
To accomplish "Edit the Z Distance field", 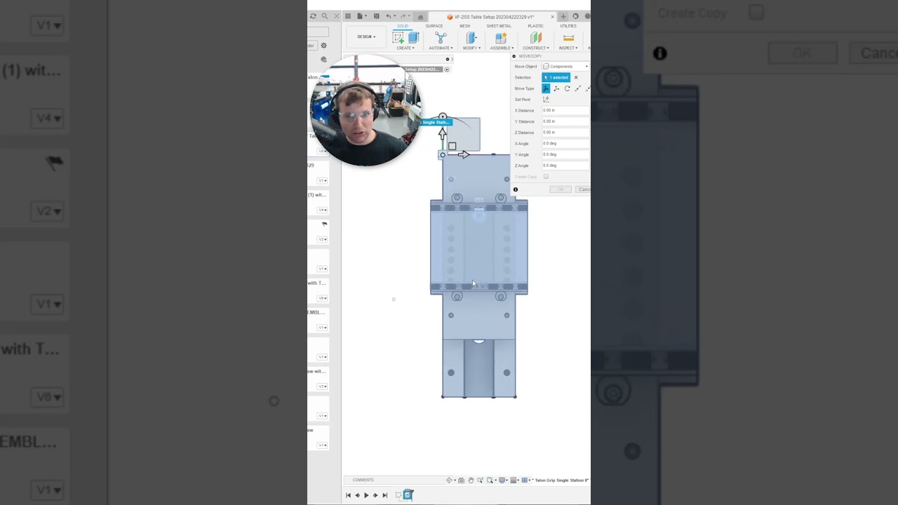I will [x=565, y=133].
